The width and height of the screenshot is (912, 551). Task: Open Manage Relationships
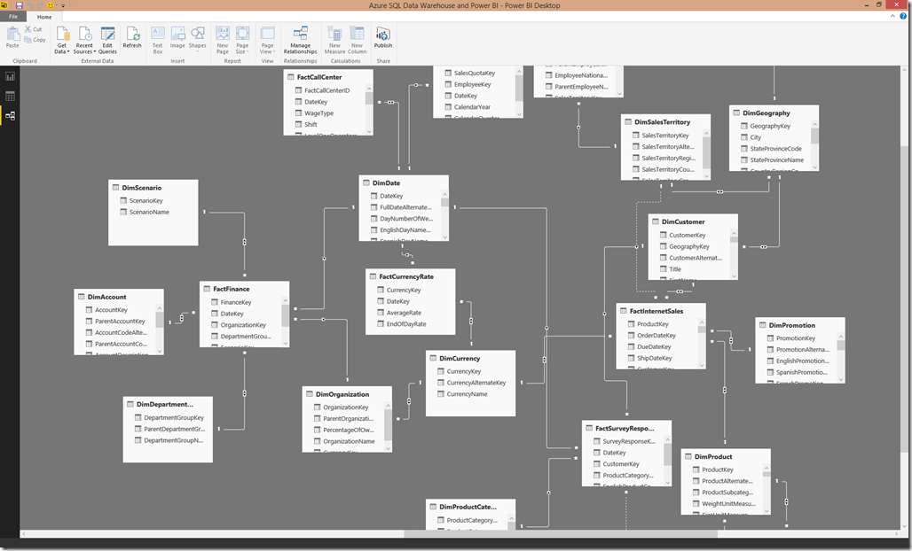pyautogui.click(x=300, y=40)
